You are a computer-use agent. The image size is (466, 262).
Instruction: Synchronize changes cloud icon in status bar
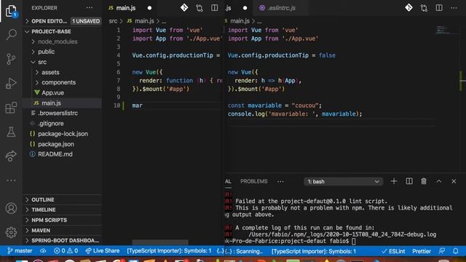point(43,251)
